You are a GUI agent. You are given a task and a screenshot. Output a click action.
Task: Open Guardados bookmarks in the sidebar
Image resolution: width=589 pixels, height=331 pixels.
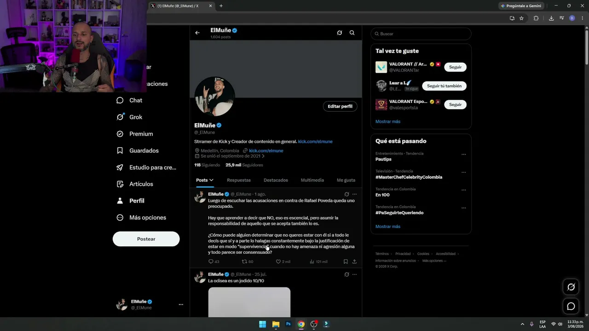[138, 151]
